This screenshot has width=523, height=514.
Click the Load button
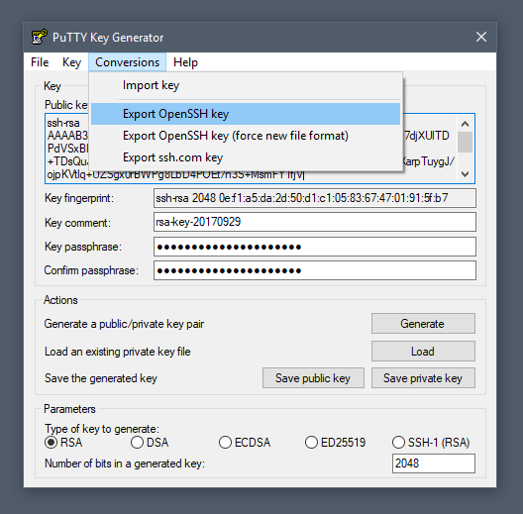(423, 352)
